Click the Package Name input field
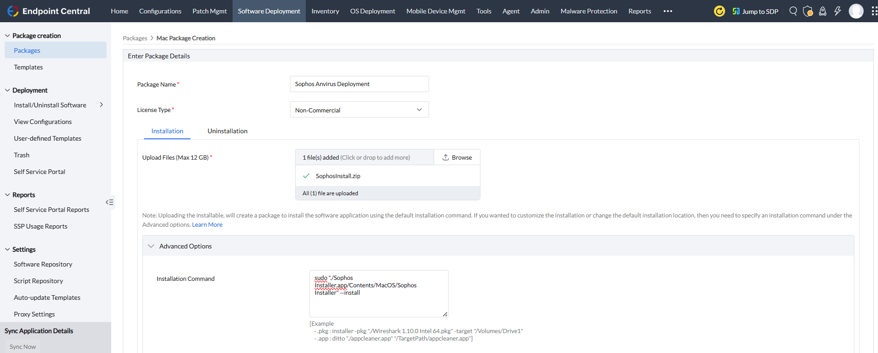This screenshot has height=353, width=878. [x=360, y=84]
